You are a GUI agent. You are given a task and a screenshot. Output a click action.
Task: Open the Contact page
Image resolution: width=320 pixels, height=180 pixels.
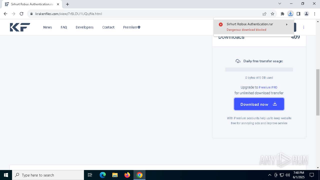(x=108, y=27)
